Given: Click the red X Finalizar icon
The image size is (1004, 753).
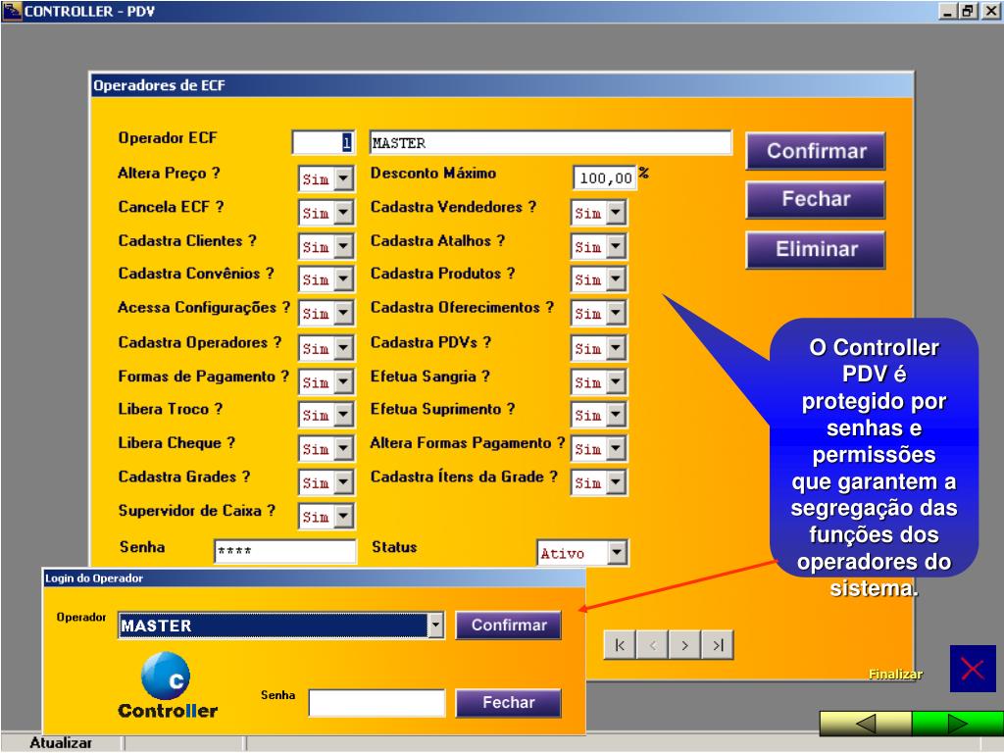Looking at the screenshot, I should tap(973, 669).
